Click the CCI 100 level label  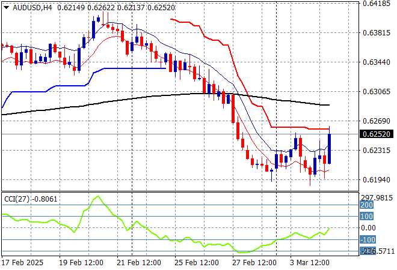click(368, 216)
